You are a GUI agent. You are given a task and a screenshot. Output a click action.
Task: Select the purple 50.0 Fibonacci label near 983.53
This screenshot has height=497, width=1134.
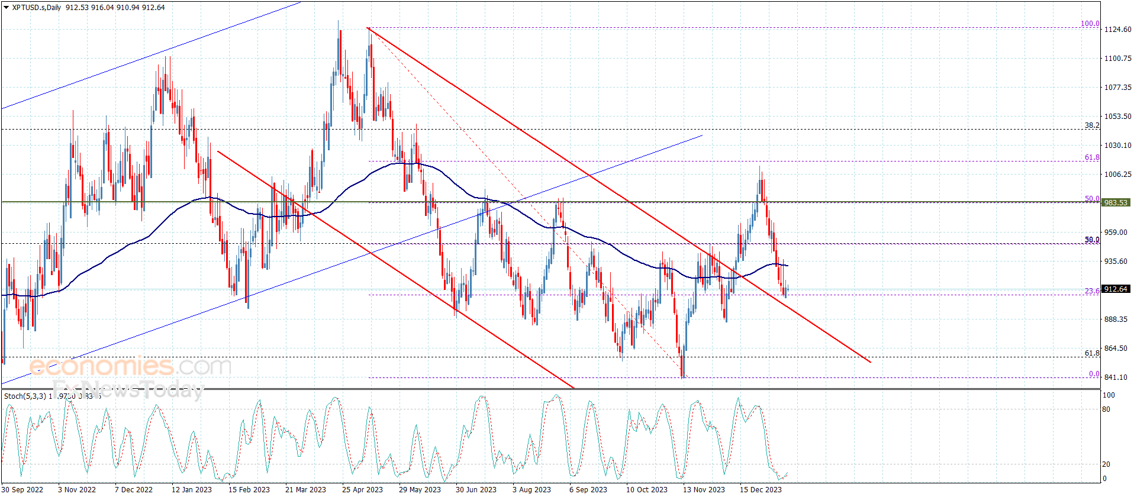click(x=1092, y=199)
